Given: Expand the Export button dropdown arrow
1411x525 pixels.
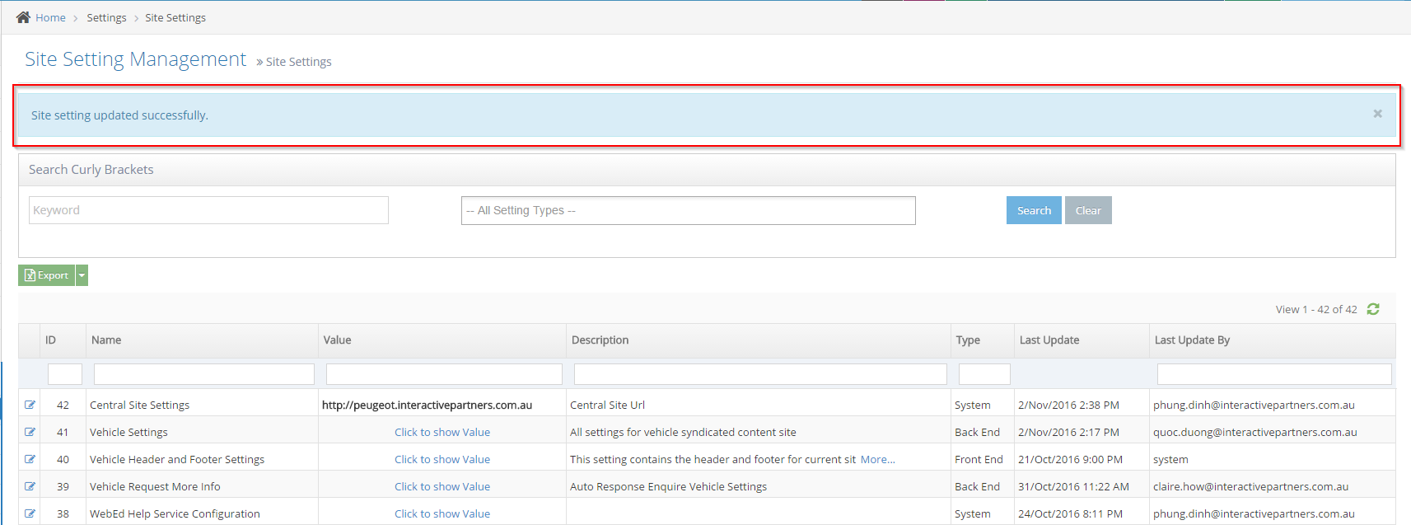Looking at the screenshot, I should (x=82, y=275).
